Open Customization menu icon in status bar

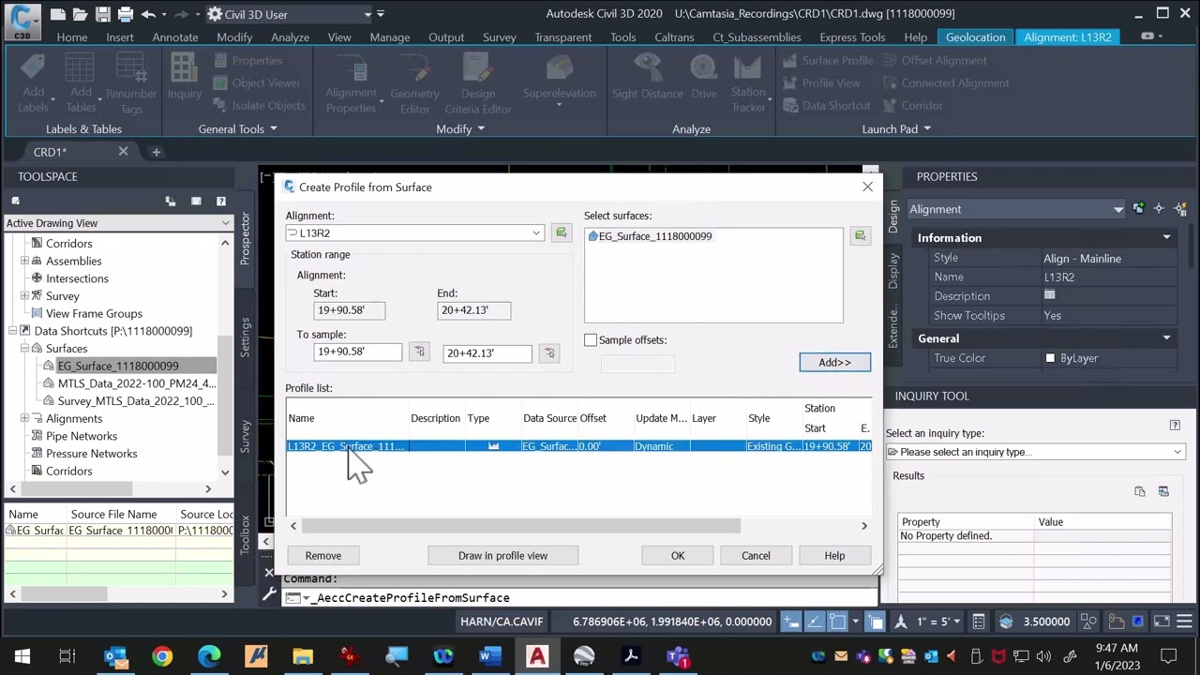tap(1184, 622)
